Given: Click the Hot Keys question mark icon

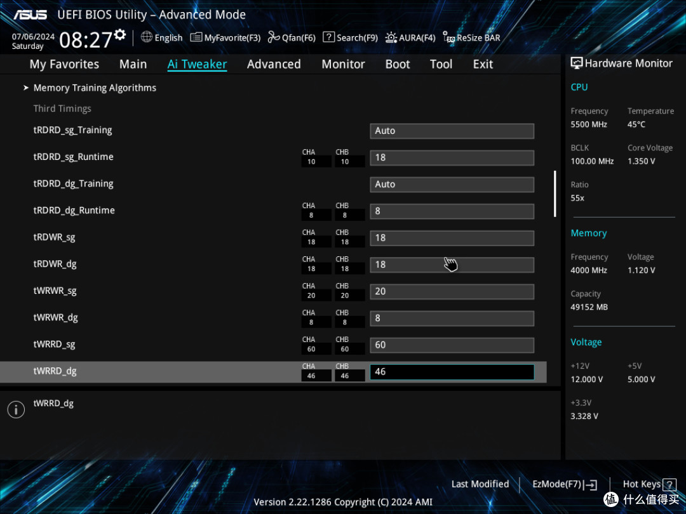Looking at the screenshot, I should 669,484.
